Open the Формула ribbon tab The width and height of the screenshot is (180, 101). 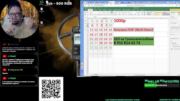[x=105, y=10]
